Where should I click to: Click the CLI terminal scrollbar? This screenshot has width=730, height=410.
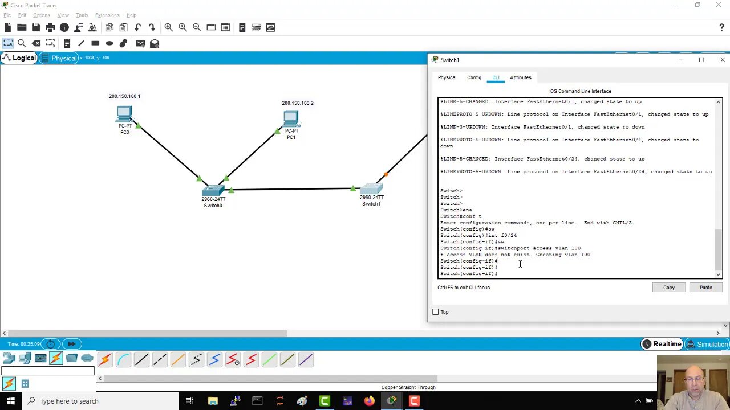(719, 249)
